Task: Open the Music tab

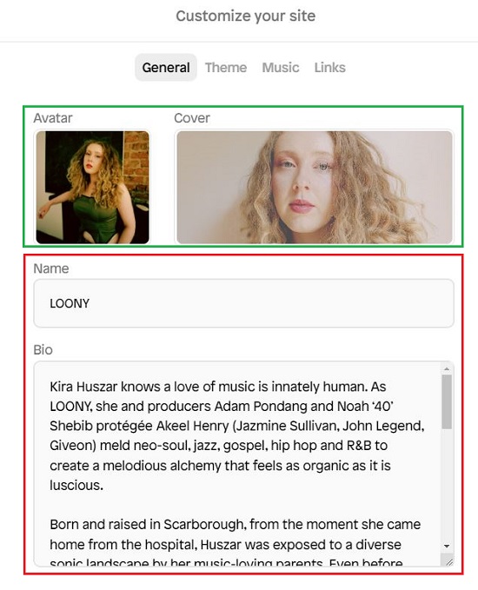Action: point(281,68)
